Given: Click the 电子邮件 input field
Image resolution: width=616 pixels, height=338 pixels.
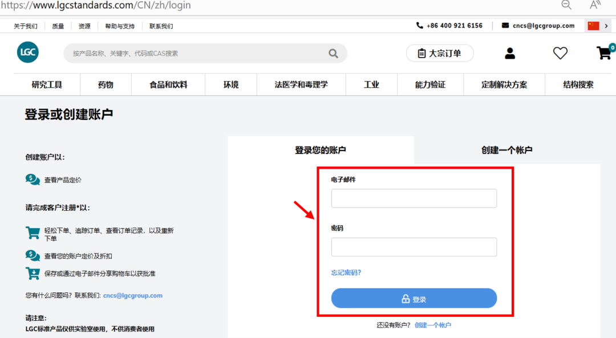Looking at the screenshot, I should pos(414,198).
